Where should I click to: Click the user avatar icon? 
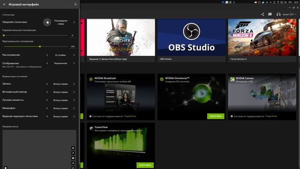pos(278,15)
